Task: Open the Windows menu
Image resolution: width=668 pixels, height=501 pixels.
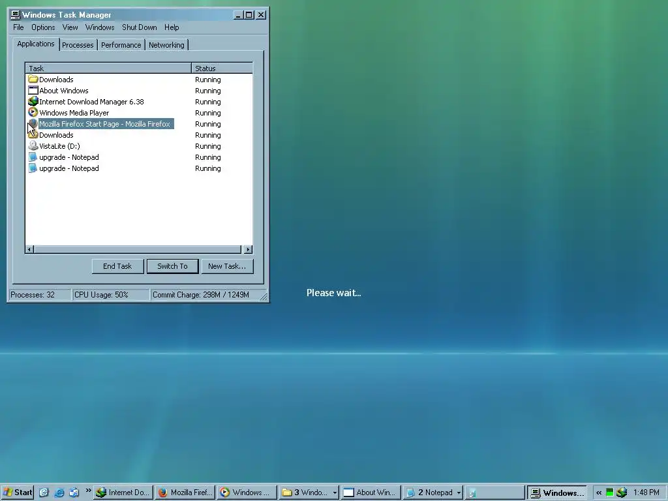Action: coord(100,27)
